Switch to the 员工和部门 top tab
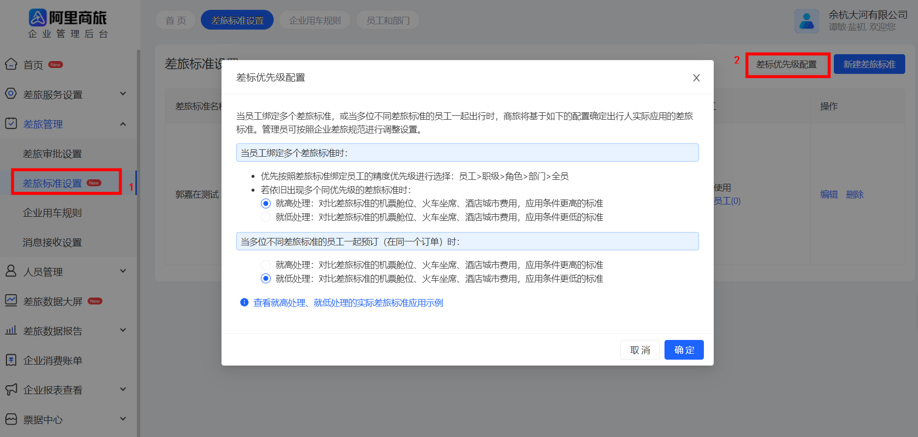Image resolution: width=918 pixels, height=437 pixels. point(388,20)
